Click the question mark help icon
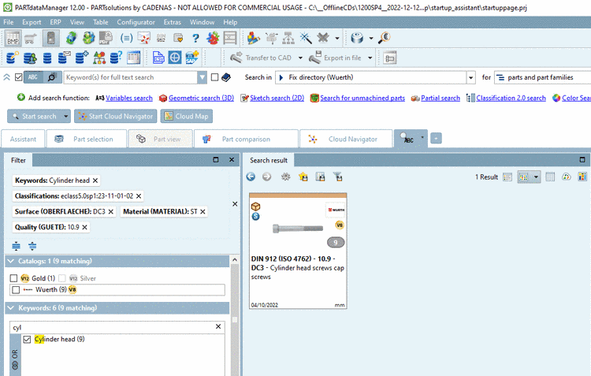This screenshot has height=376, width=591. click(195, 38)
